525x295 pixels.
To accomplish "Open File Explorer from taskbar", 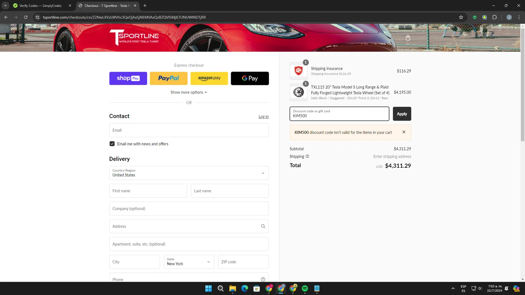I will (233, 288).
